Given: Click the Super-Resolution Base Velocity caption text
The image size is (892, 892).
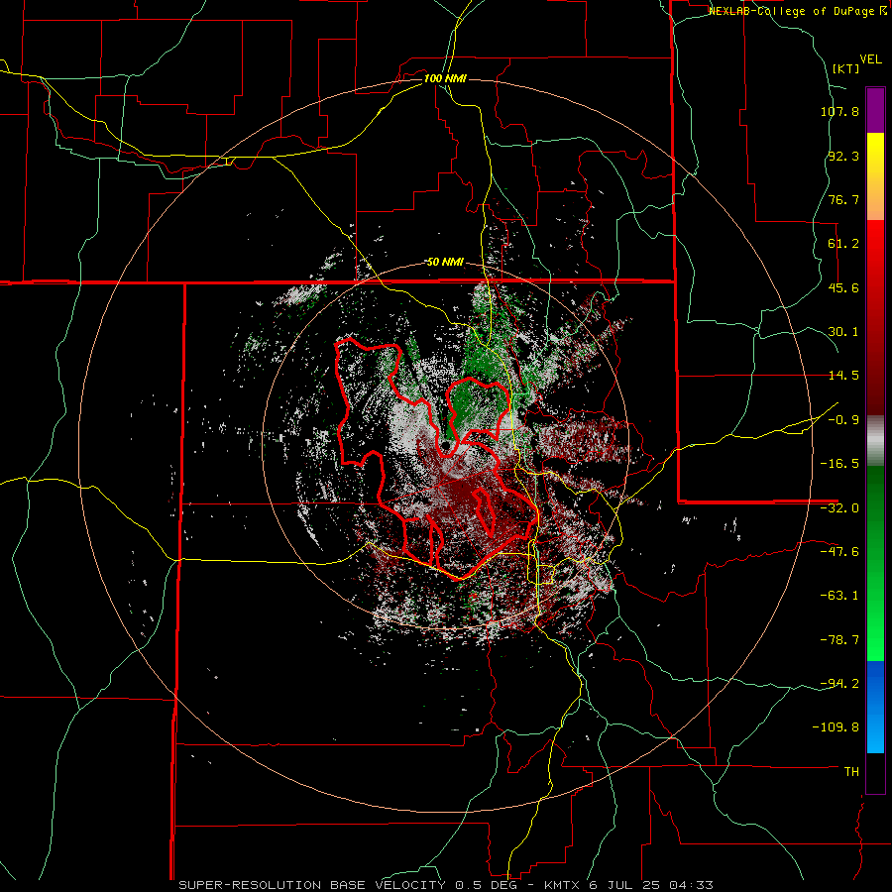Looking at the screenshot, I should (445, 885).
